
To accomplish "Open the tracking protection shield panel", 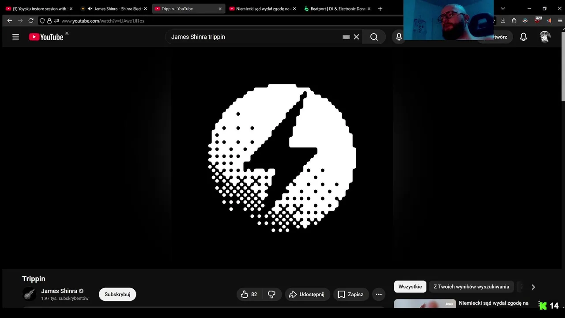I will pos(42,21).
